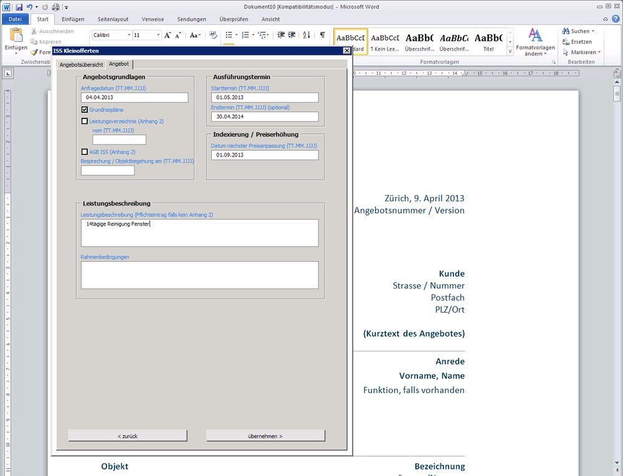
Task: Click the Ausschneiden scissors icon
Action: click(34, 31)
